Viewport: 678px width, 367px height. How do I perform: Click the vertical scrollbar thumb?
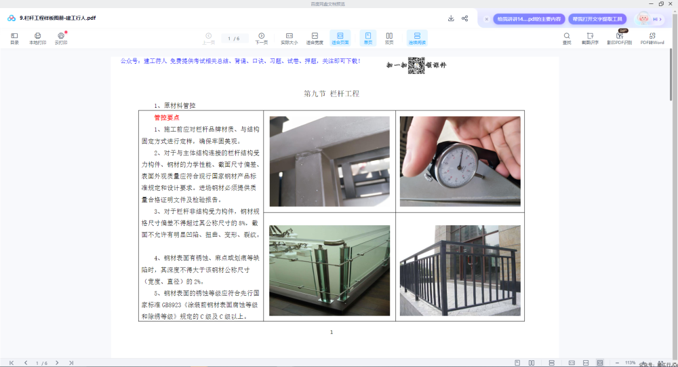(x=671, y=75)
